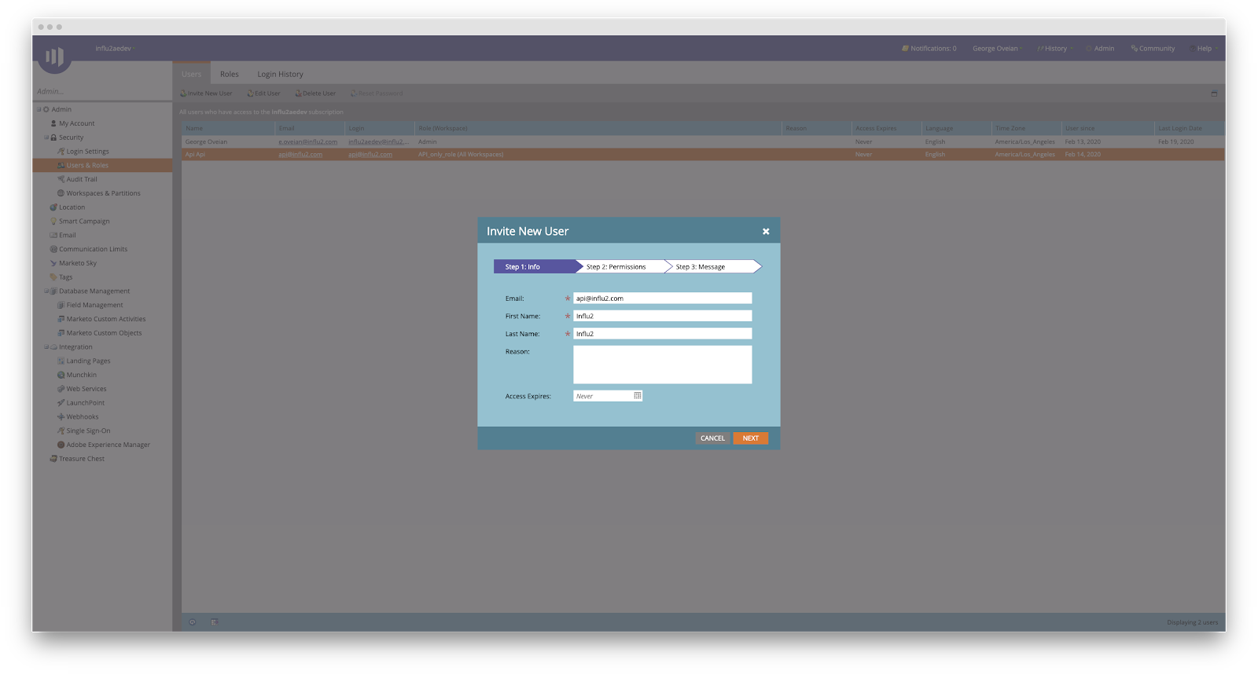Switch to the Roles tab

point(229,75)
